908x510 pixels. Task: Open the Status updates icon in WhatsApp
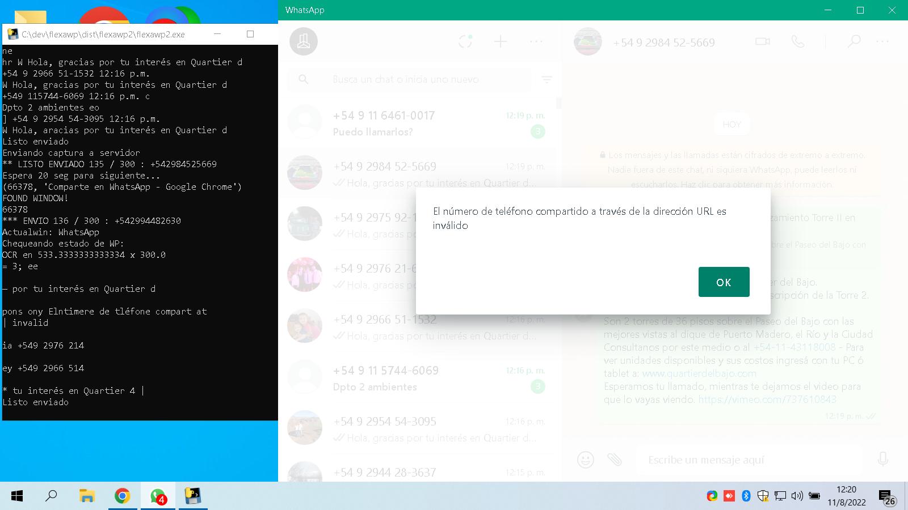pyautogui.click(x=465, y=41)
